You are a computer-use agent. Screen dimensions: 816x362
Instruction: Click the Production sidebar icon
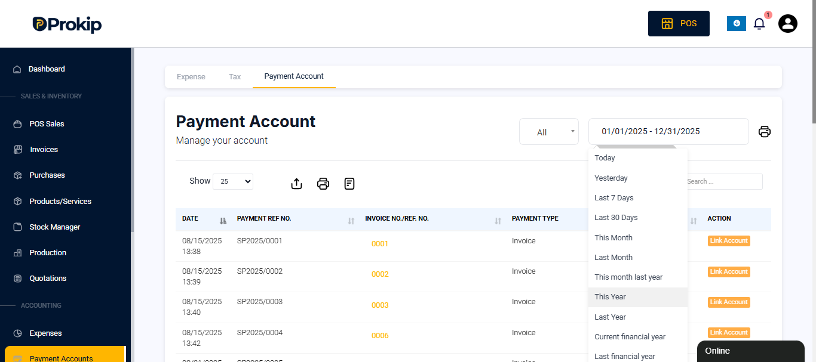point(18,253)
